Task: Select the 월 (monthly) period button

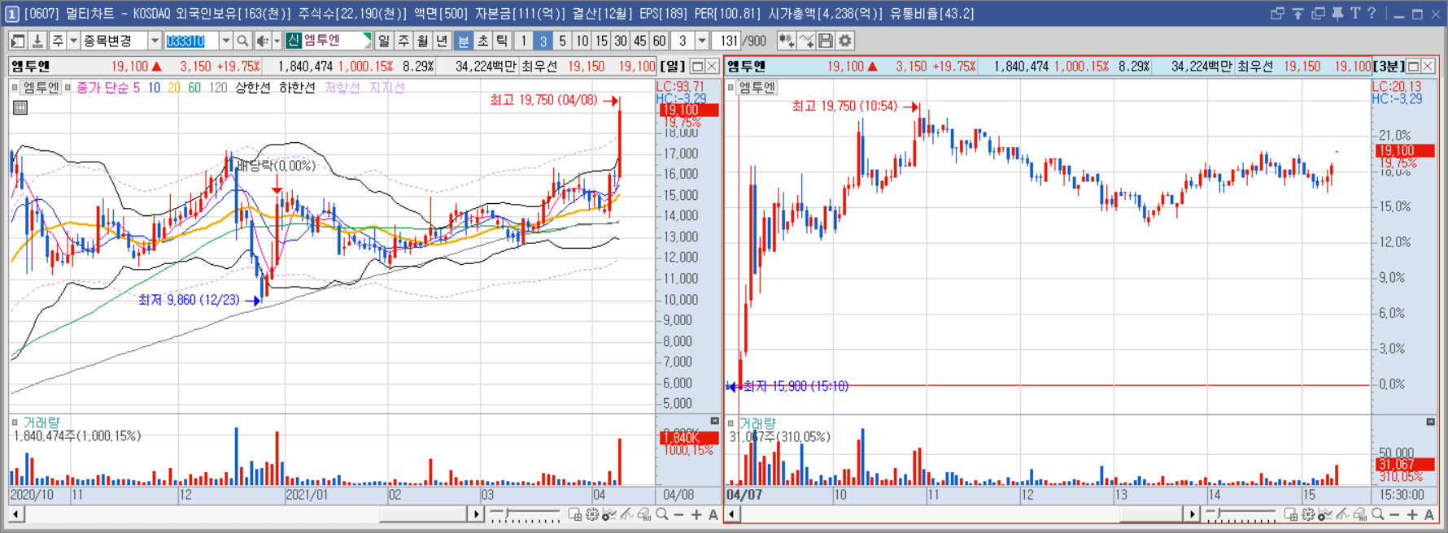Action: (x=423, y=41)
